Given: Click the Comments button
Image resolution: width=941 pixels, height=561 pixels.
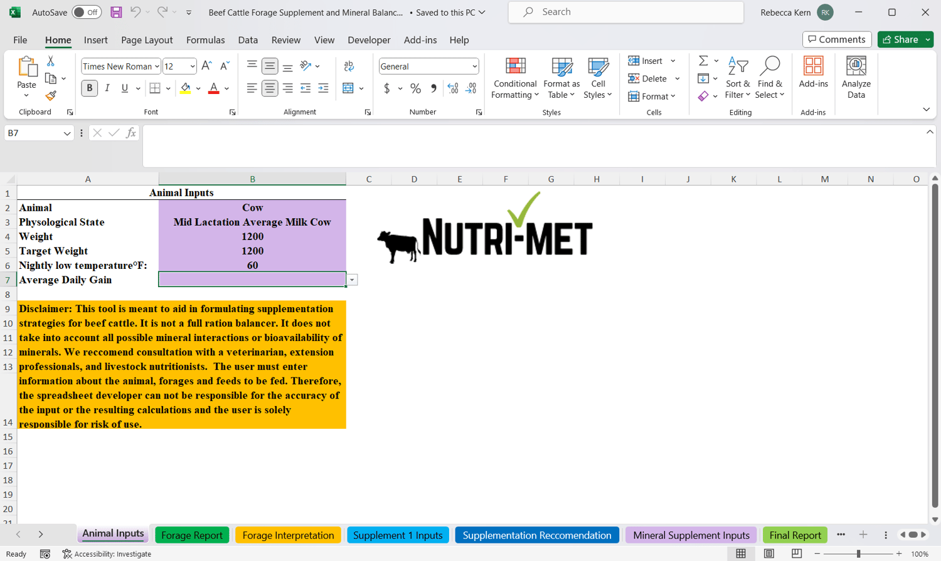Looking at the screenshot, I should point(837,39).
